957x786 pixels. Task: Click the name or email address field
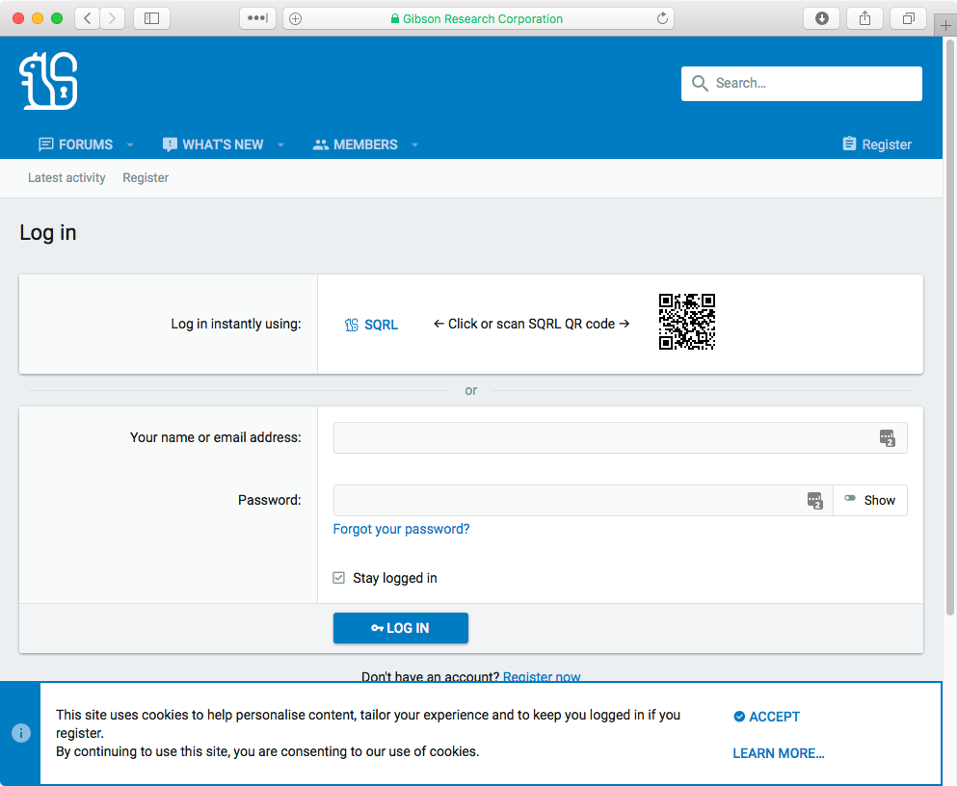coord(620,438)
